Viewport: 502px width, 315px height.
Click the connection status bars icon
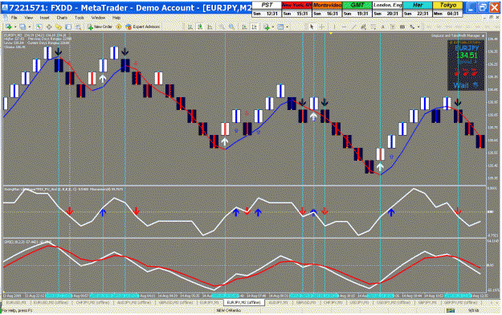[x=451, y=310]
